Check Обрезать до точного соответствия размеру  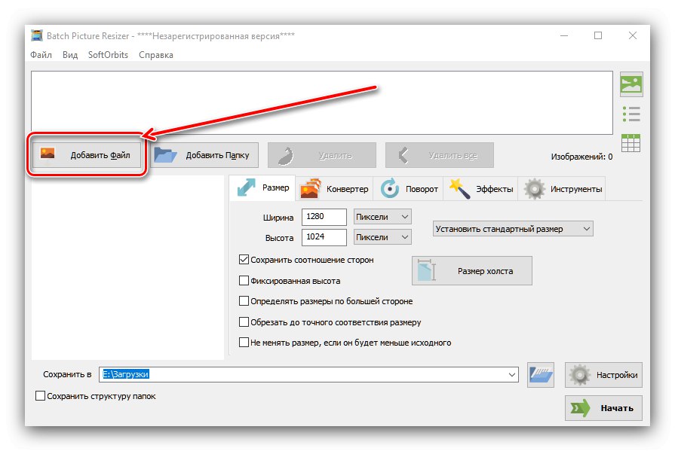[x=244, y=322]
